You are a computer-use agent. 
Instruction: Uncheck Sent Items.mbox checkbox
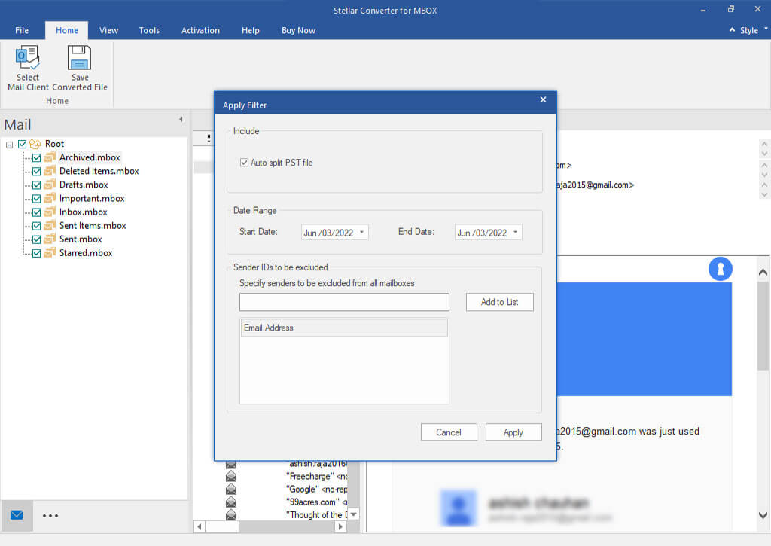tap(36, 226)
